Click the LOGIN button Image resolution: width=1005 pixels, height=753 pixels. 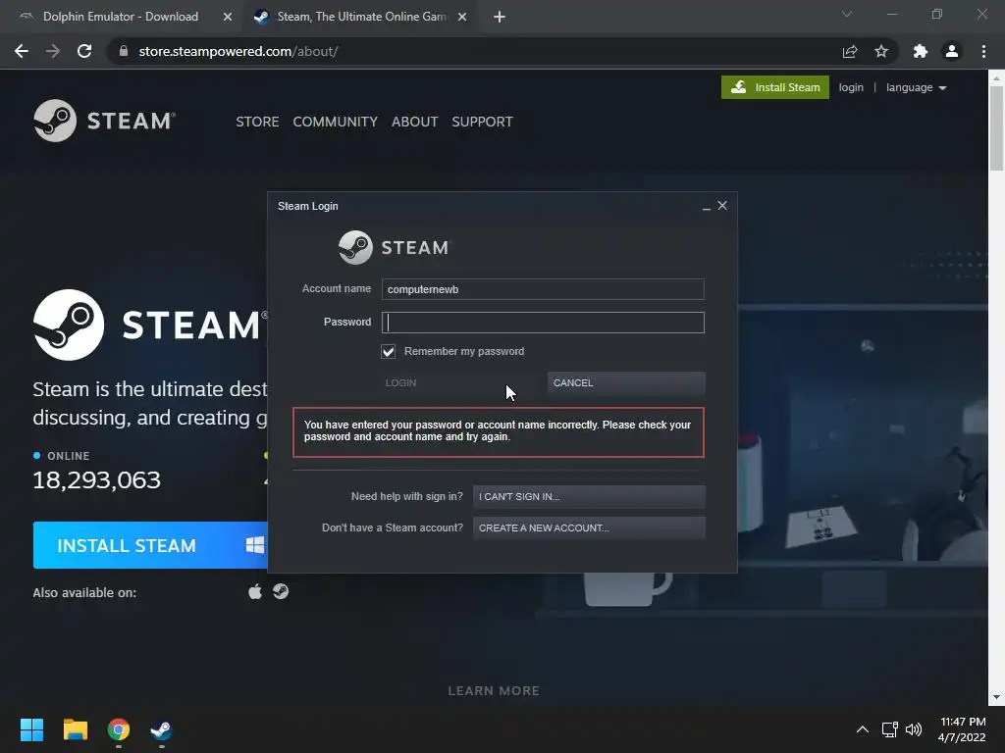pyautogui.click(x=458, y=383)
